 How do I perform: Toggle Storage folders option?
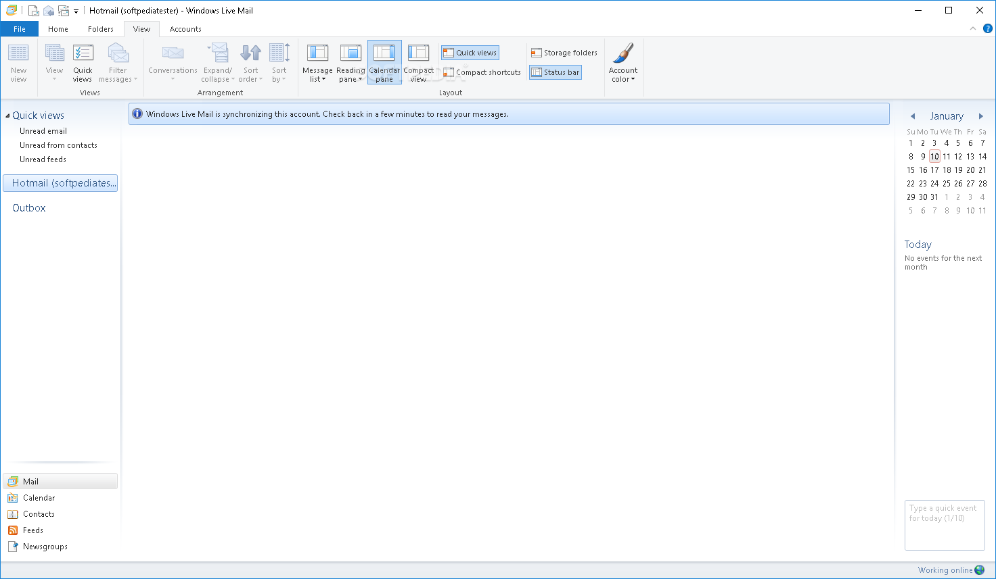[x=564, y=53]
